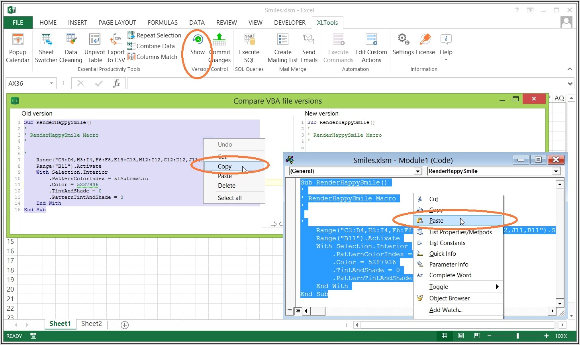
Task: Select Parameter Info menu item
Action: (458, 265)
